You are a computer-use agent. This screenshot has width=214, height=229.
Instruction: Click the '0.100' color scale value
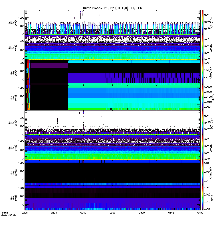pos(207,195)
